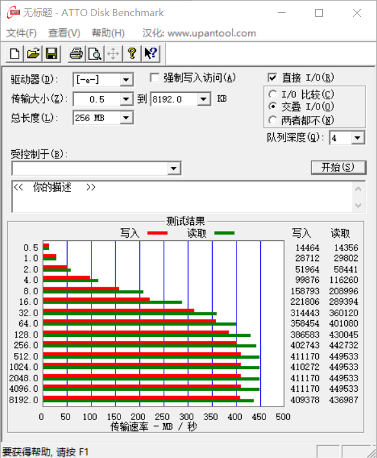Expand the 驱动器 drive dropdown
Screen dimensions: 377x458
(x=126, y=79)
